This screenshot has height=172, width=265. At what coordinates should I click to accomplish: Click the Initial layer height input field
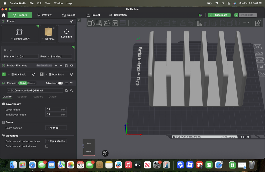pyautogui.click(x=56, y=114)
